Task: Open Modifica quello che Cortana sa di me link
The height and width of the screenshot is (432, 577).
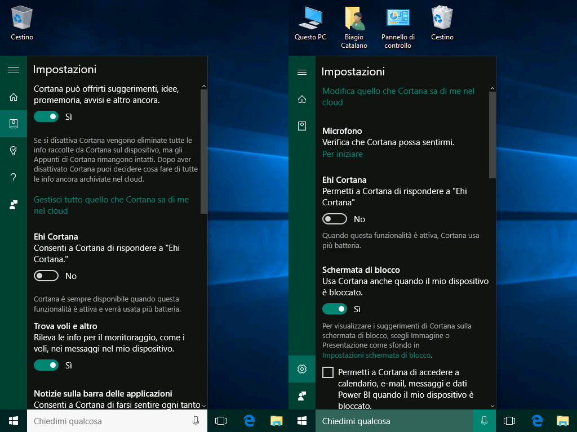Action: point(398,97)
